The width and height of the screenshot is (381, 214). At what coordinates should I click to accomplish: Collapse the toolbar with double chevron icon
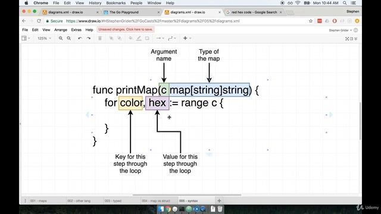pyautogui.click(x=356, y=39)
